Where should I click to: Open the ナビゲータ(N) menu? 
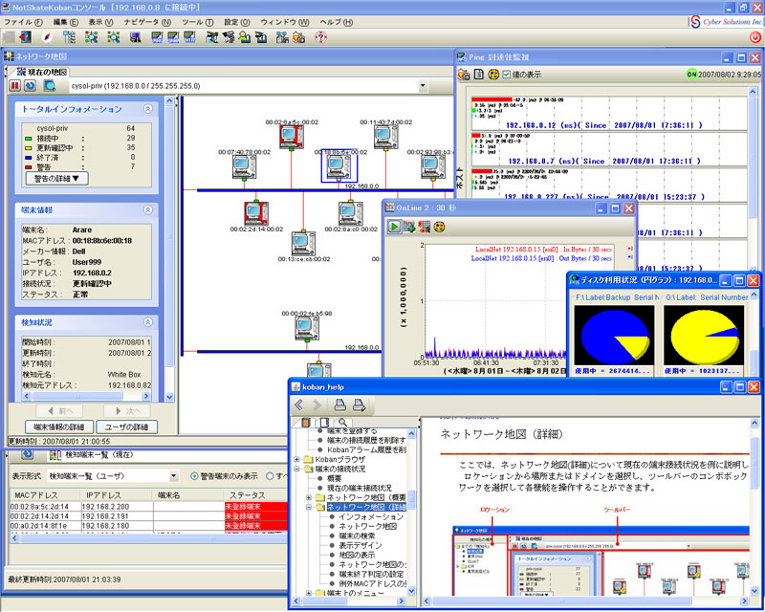tap(147, 22)
